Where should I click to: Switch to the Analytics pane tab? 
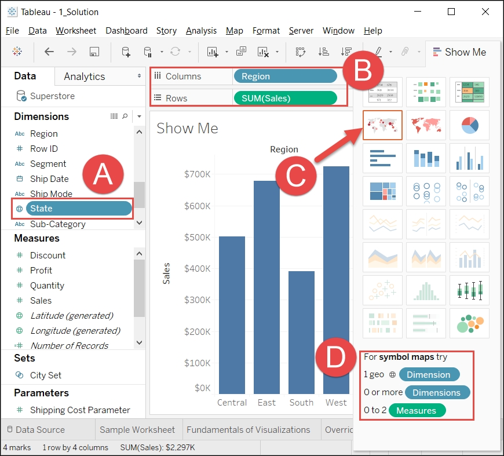85,76
